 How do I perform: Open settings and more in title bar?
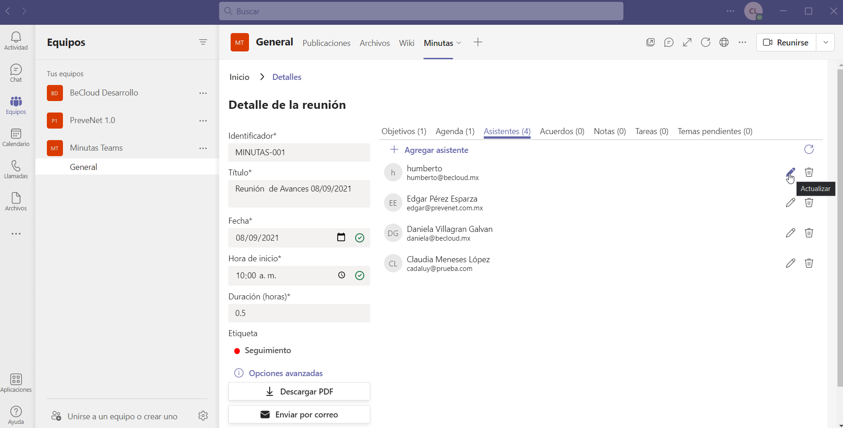pos(730,11)
